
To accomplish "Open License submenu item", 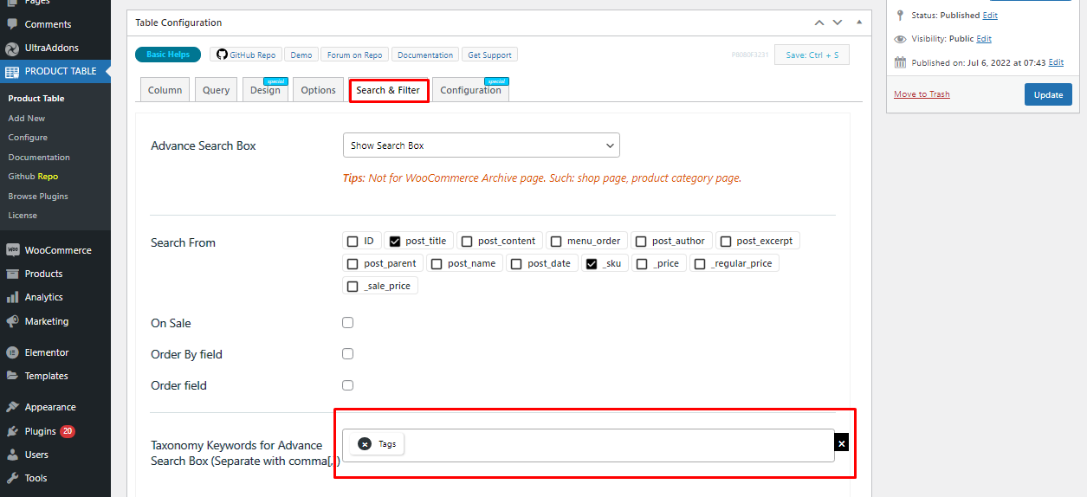I will tap(23, 216).
